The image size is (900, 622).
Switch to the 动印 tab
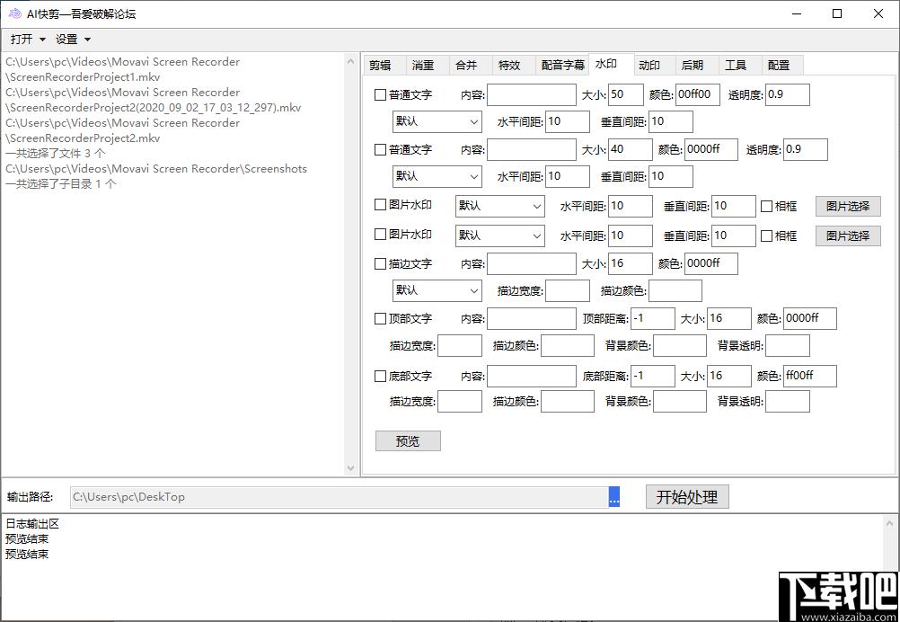click(x=654, y=65)
